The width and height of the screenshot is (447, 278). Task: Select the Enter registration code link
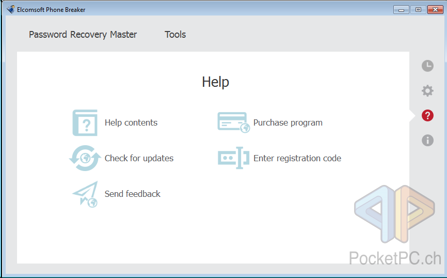tap(297, 158)
